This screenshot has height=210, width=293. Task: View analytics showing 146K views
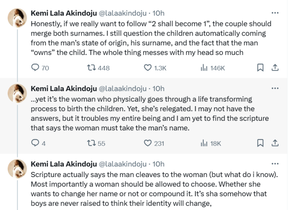point(203,68)
